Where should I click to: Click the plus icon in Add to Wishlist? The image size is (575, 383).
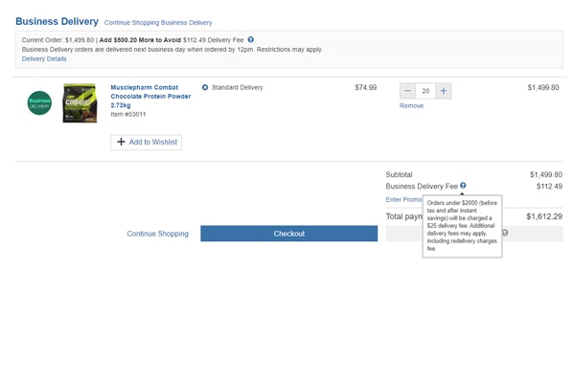tap(121, 142)
